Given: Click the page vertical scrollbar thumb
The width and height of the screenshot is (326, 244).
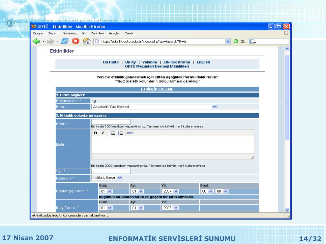Looking at the screenshot, I should (287, 98).
